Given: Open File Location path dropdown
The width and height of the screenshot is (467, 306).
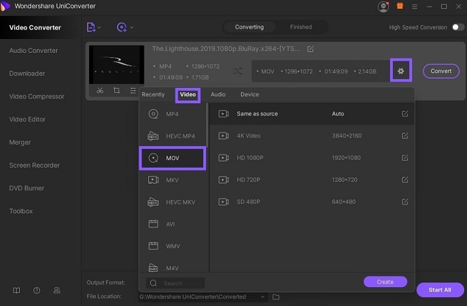Looking at the screenshot, I should (x=263, y=297).
